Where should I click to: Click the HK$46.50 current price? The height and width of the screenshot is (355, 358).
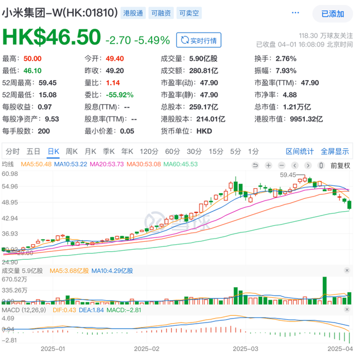pyautogui.click(x=51, y=37)
